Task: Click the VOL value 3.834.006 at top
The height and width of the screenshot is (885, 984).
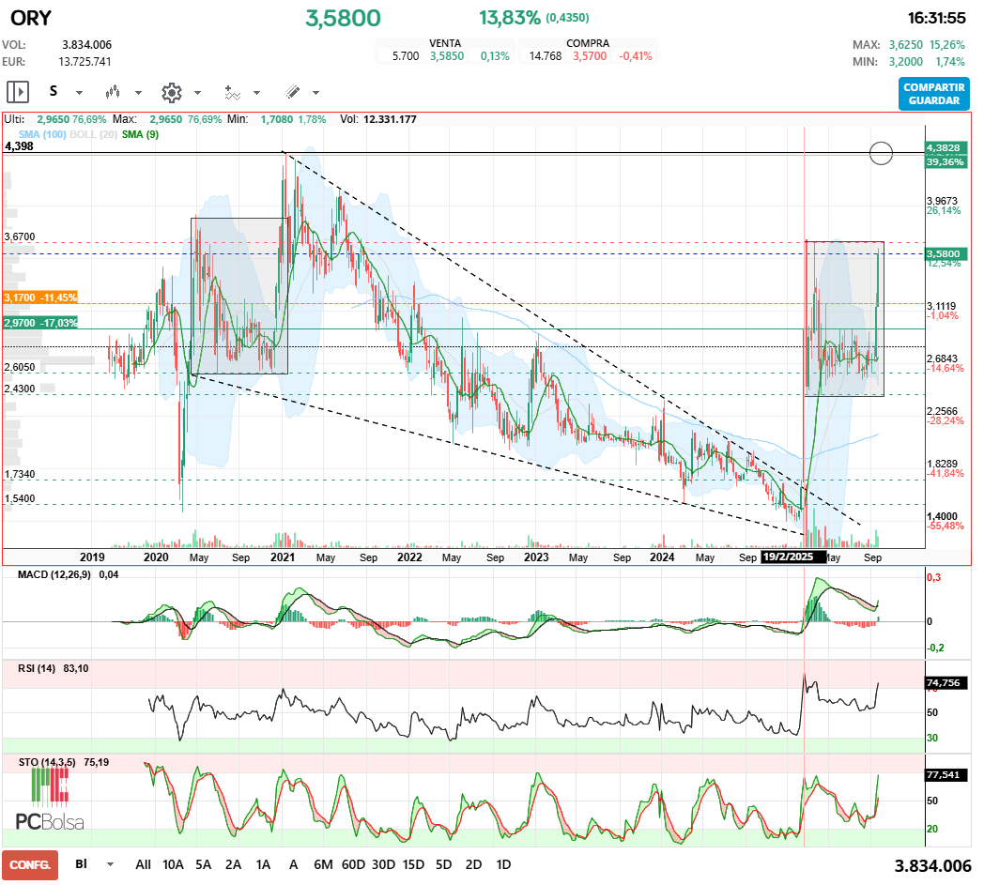Action: point(86,44)
